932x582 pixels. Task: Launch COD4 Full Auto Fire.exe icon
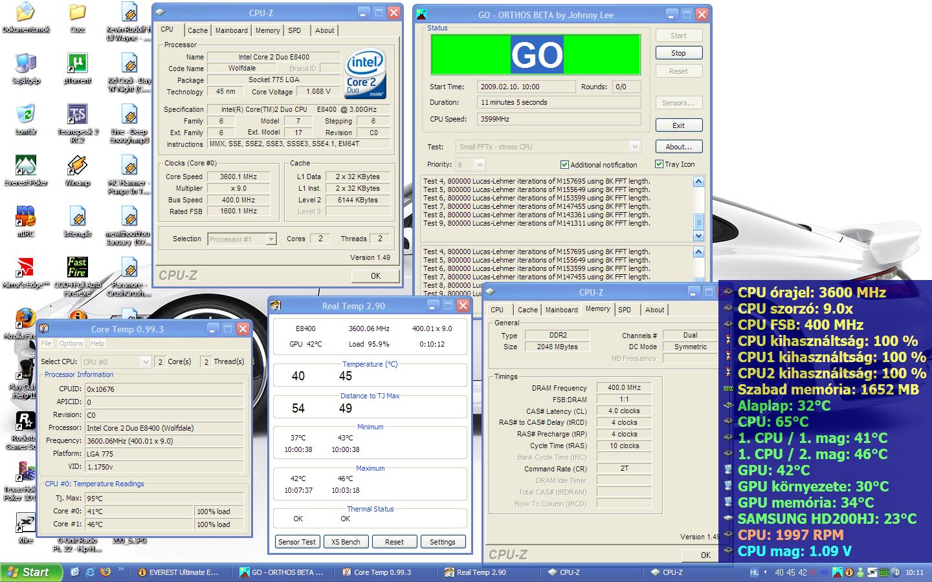77,276
